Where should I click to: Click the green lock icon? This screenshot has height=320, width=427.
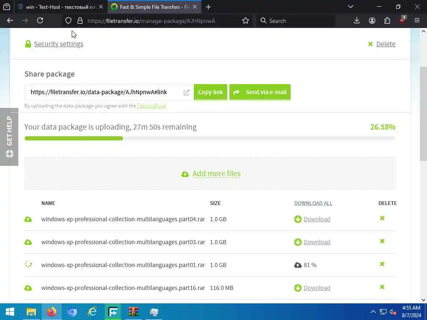[28, 44]
